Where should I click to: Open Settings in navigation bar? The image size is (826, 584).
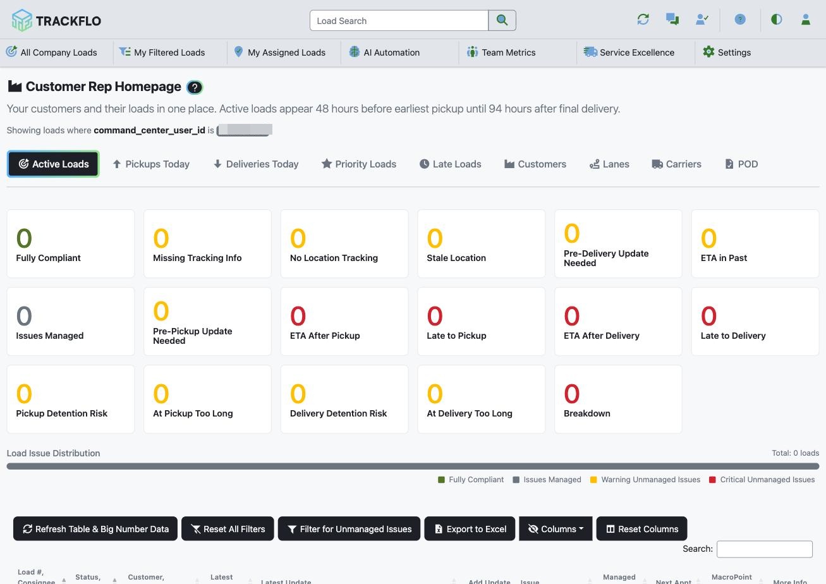727,52
